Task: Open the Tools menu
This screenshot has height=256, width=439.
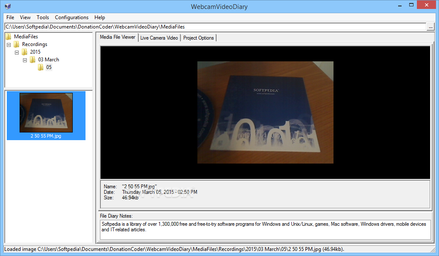Action: pyautogui.click(x=43, y=17)
